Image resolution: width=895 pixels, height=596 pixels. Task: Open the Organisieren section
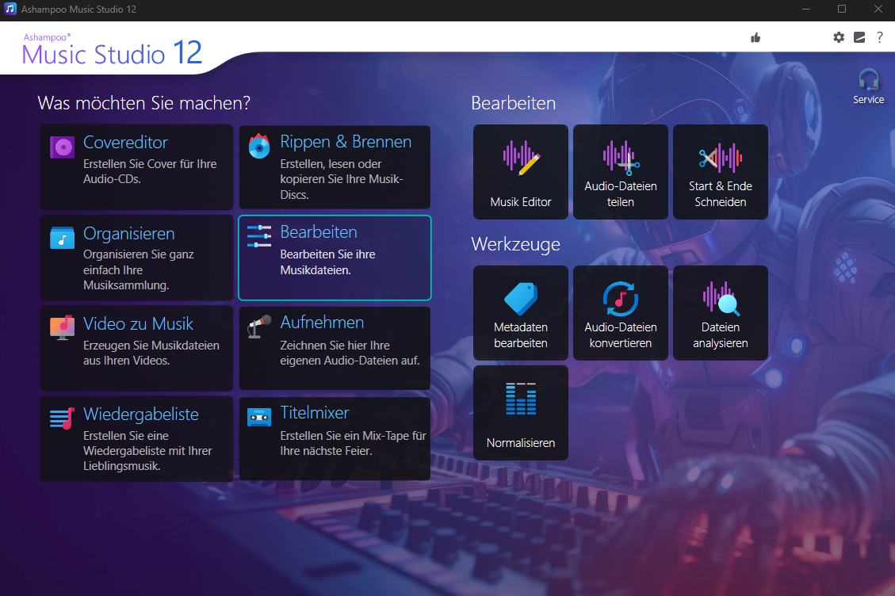136,258
